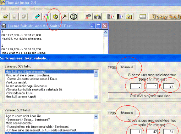Open the stopwatch sync tool
The width and height of the screenshot is (181, 134).
click(x=55, y=17)
